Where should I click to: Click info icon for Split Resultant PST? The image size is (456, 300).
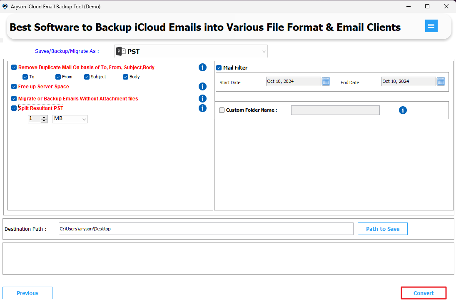click(x=202, y=108)
